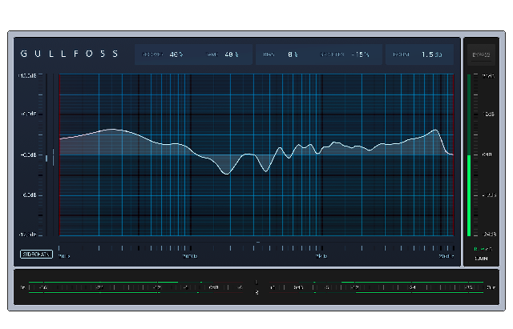Toggle the Bypass button
This screenshot has height=329, width=513.
pyautogui.click(x=481, y=54)
